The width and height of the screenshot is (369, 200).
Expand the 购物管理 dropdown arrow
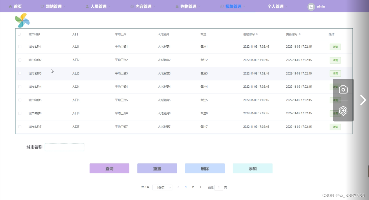[x=199, y=6]
